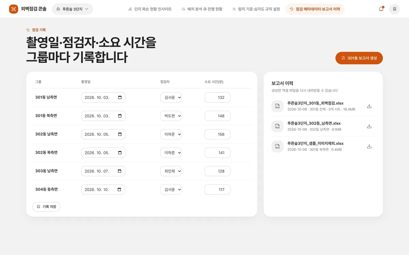Click the 촬영일 column header
The height and width of the screenshot is (255, 409).
[86, 82]
